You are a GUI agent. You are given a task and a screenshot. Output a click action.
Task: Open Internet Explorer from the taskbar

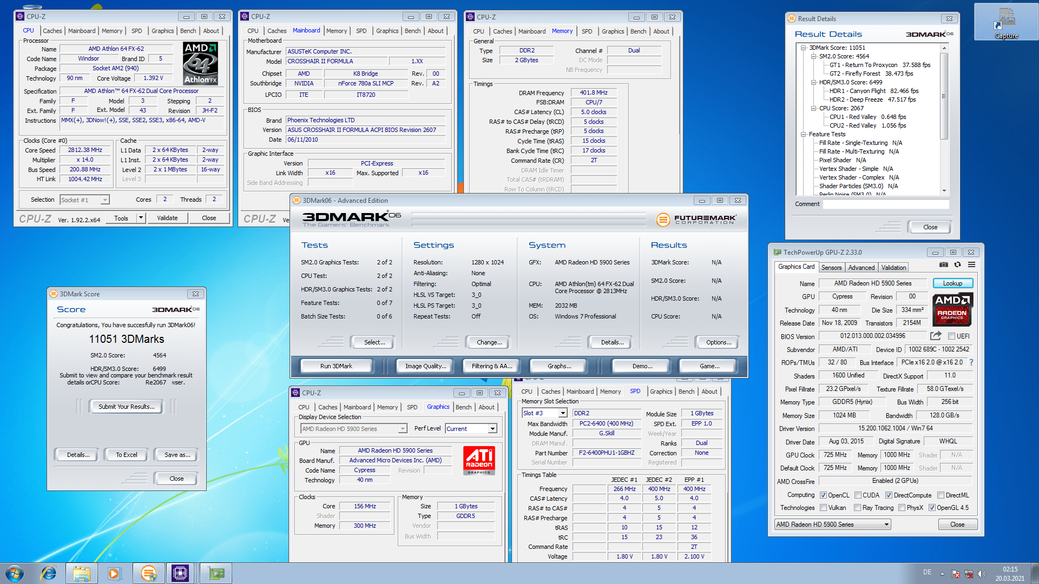pos(48,573)
